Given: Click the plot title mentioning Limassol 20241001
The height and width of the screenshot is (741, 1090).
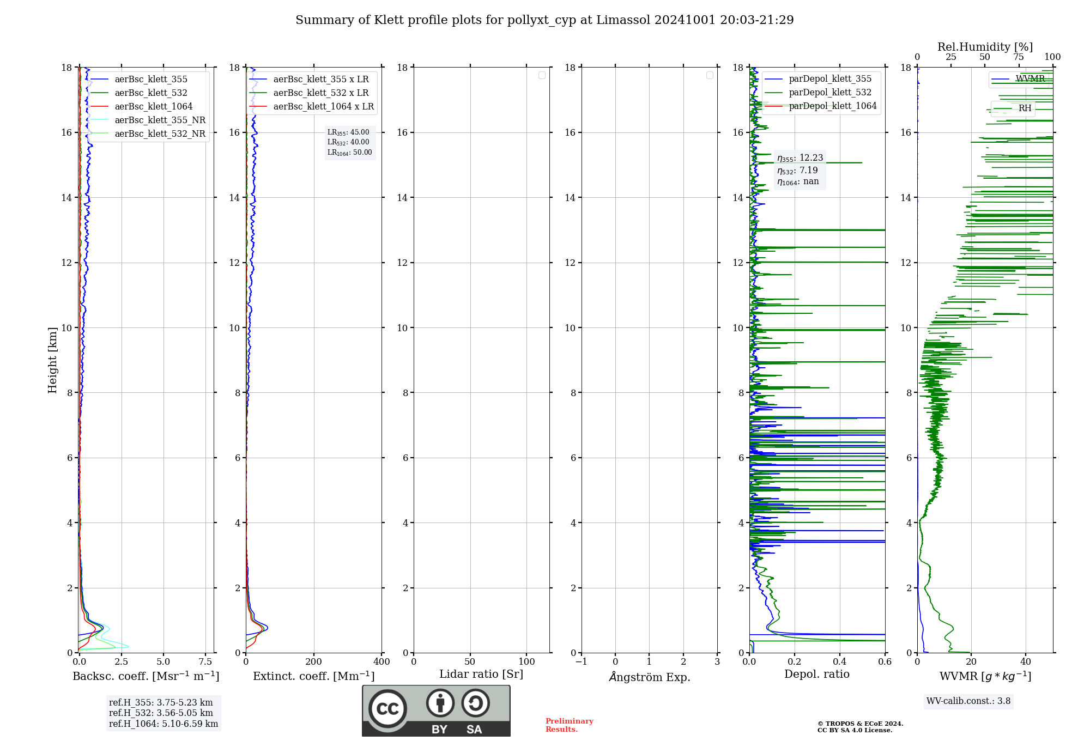Looking at the screenshot, I should point(544,20).
